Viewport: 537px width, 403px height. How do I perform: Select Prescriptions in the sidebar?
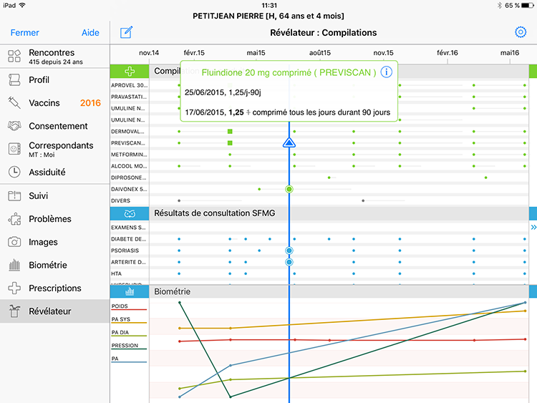click(54, 288)
